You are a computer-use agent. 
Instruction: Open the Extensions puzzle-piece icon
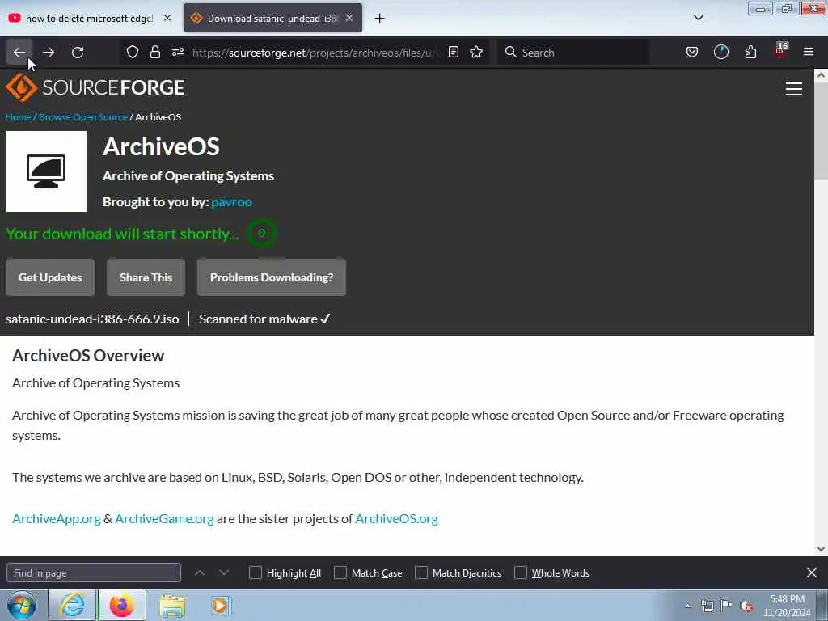click(x=750, y=53)
